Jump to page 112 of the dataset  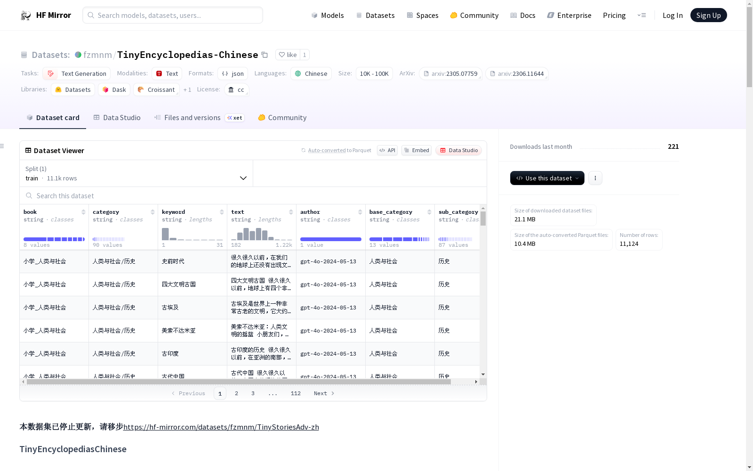(296, 393)
